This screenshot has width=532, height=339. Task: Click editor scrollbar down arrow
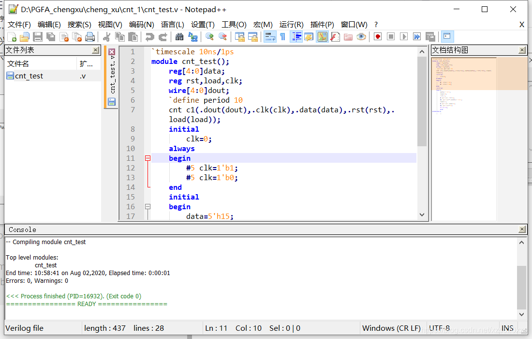tap(422, 215)
